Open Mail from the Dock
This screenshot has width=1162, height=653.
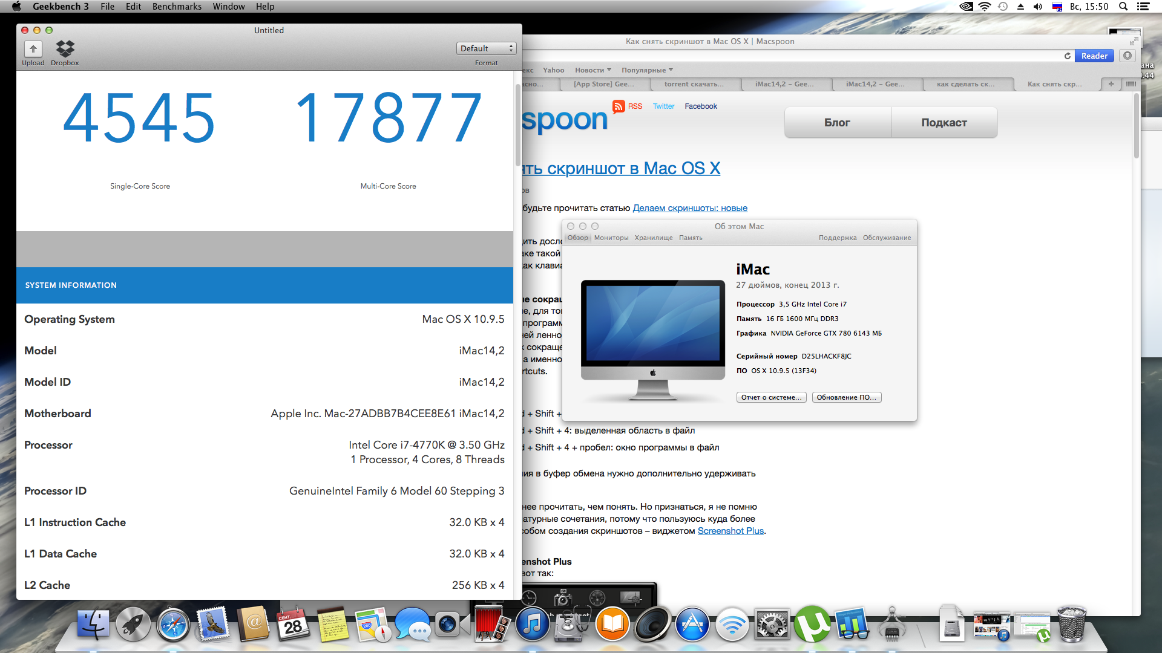212,625
